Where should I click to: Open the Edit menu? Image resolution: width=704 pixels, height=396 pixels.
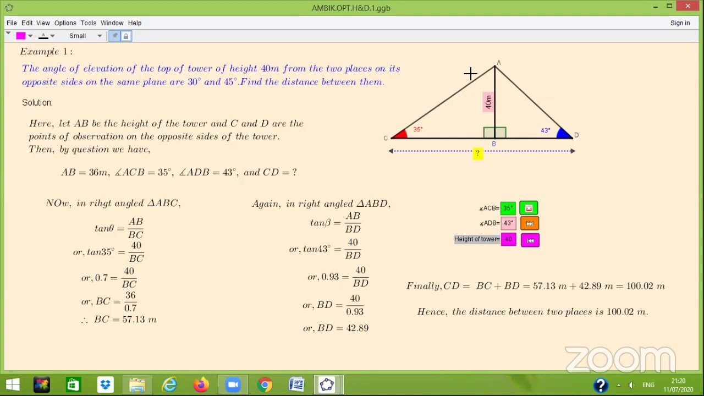point(27,23)
